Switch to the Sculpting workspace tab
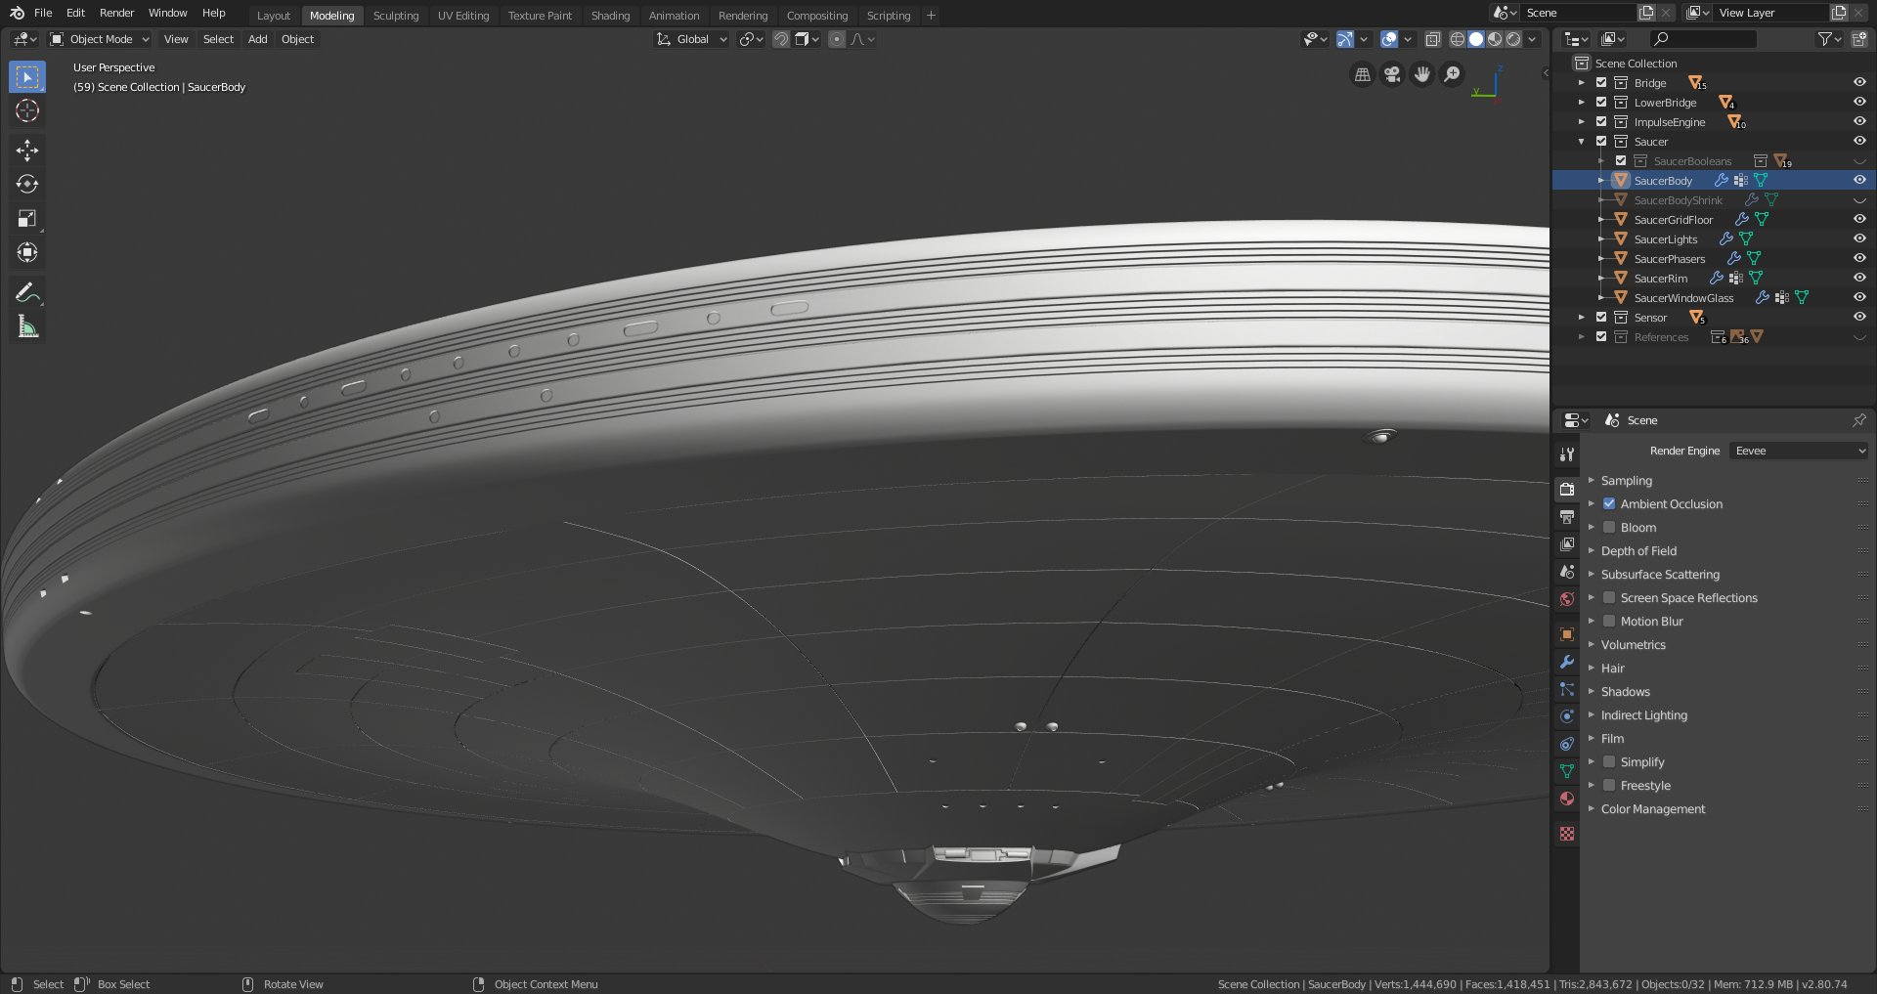 396,16
